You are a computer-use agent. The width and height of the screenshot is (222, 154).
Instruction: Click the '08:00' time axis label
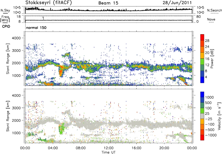(81, 148)
